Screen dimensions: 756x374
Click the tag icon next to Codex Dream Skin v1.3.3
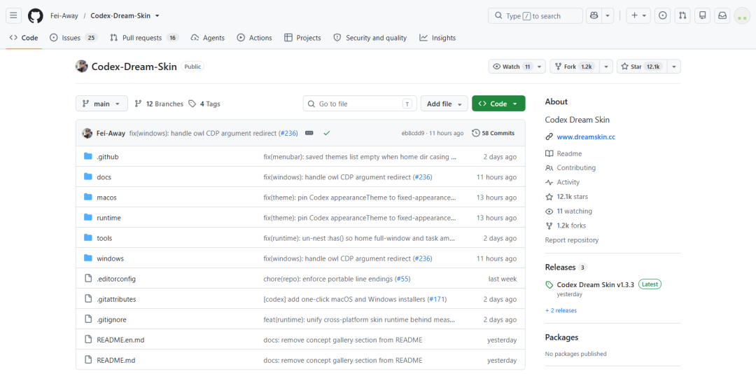coord(549,285)
